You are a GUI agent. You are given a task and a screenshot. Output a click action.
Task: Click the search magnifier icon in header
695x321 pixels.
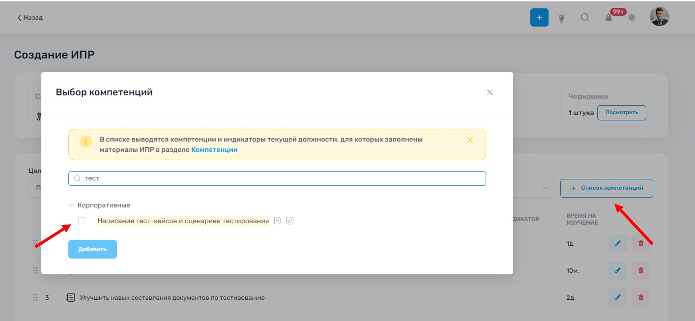[x=585, y=18]
